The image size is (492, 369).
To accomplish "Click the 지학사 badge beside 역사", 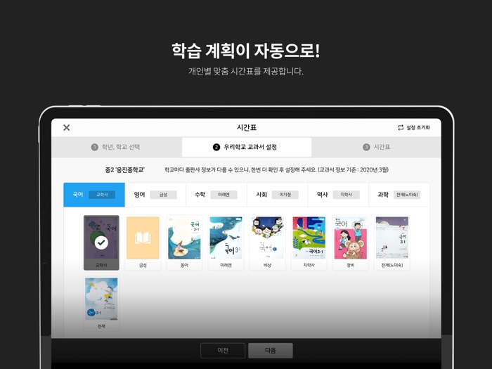I will (x=346, y=195).
